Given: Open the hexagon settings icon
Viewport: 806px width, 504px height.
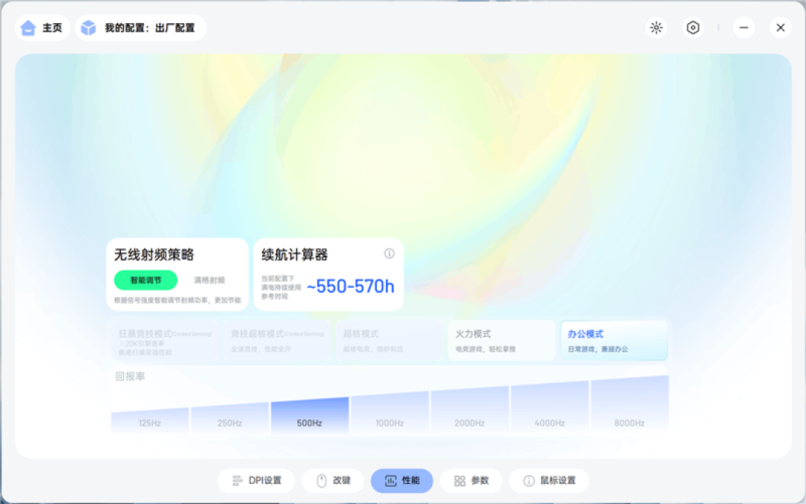Looking at the screenshot, I should [693, 28].
